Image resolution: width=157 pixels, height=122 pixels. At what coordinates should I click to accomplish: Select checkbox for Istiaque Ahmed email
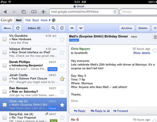coord(5,53)
